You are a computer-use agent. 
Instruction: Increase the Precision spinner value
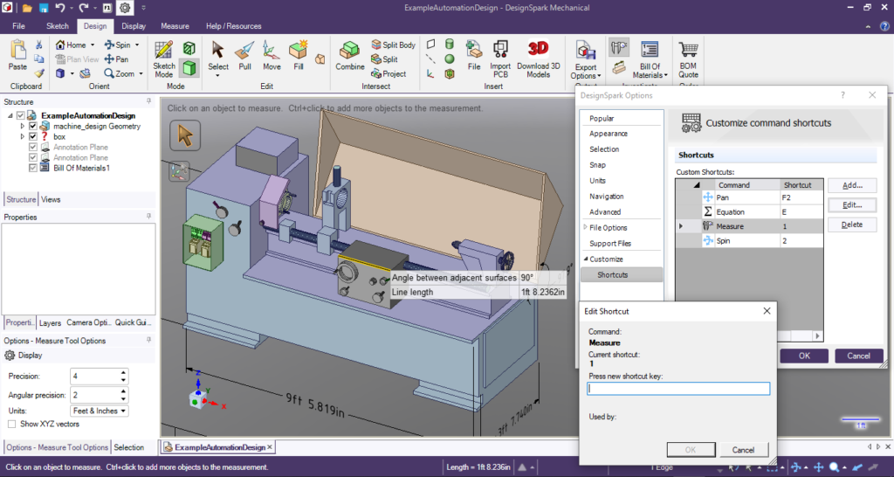click(123, 372)
